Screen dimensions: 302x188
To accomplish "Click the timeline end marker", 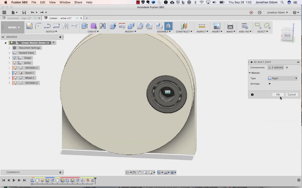I will pos(95,180).
